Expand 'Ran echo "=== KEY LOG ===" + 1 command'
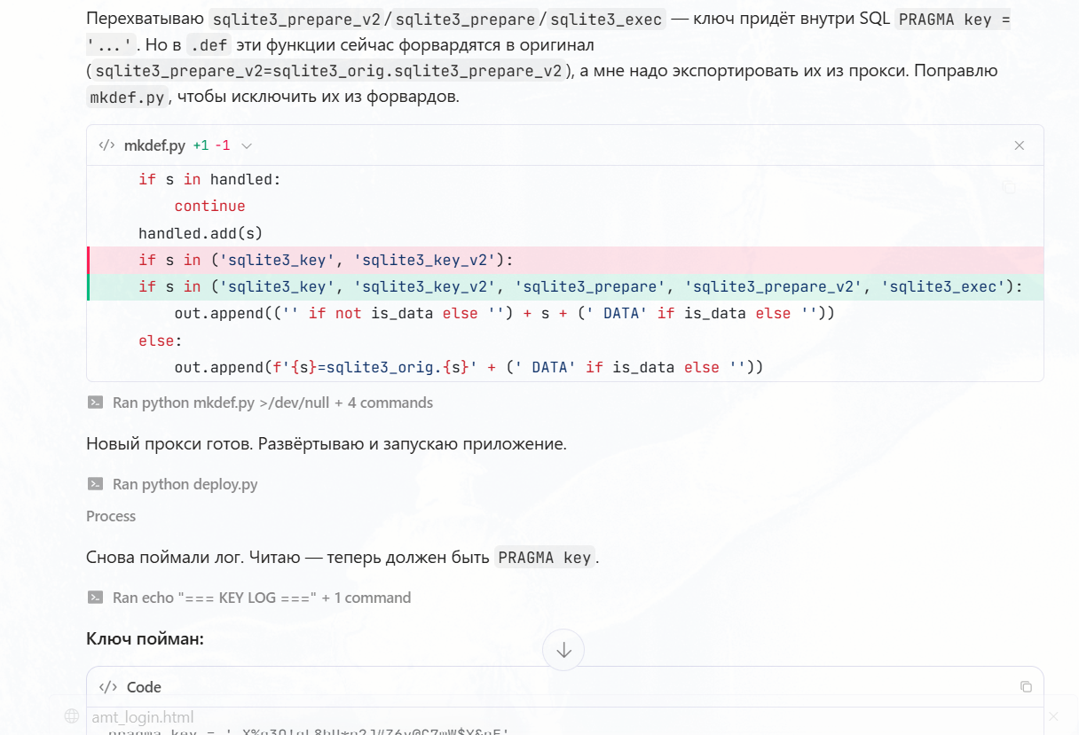The width and height of the screenshot is (1079, 735). pos(262,598)
